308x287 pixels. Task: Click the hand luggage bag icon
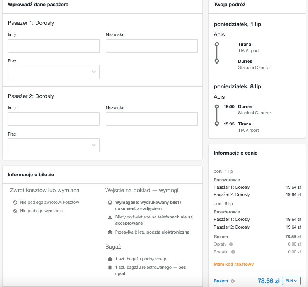(110, 259)
